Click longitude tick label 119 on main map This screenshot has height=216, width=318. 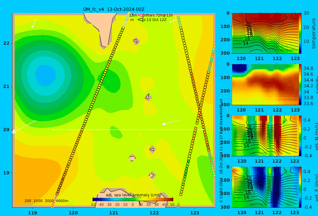point(32,213)
